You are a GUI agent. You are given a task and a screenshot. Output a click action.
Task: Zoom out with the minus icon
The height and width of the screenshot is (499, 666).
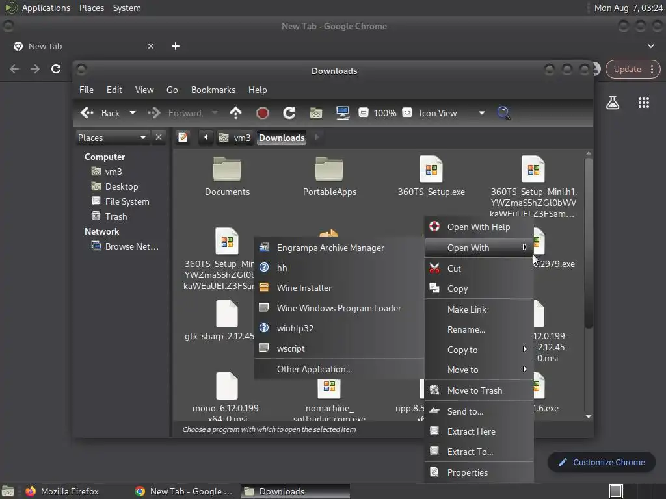(x=363, y=113)
